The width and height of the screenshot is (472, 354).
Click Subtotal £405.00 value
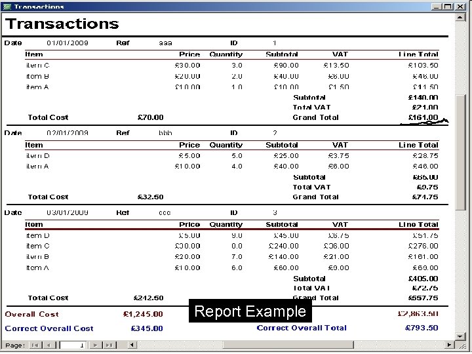pos(423,279)
